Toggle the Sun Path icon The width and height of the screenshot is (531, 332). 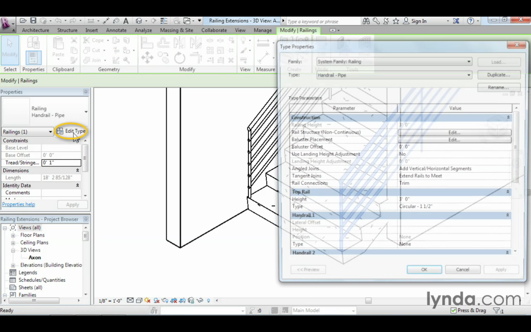(x=147, y=300)
